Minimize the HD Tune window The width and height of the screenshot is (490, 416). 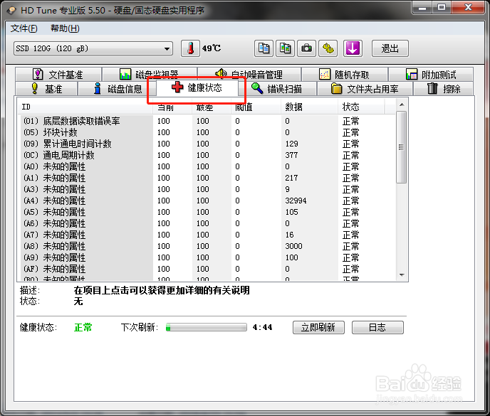[422, 7]
